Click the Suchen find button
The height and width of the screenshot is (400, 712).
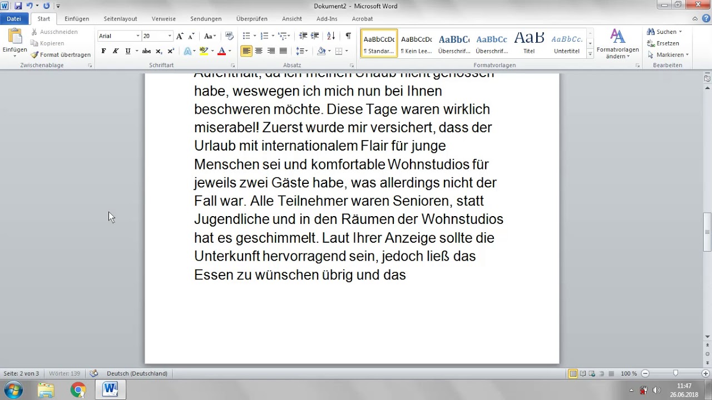point(664,32)
